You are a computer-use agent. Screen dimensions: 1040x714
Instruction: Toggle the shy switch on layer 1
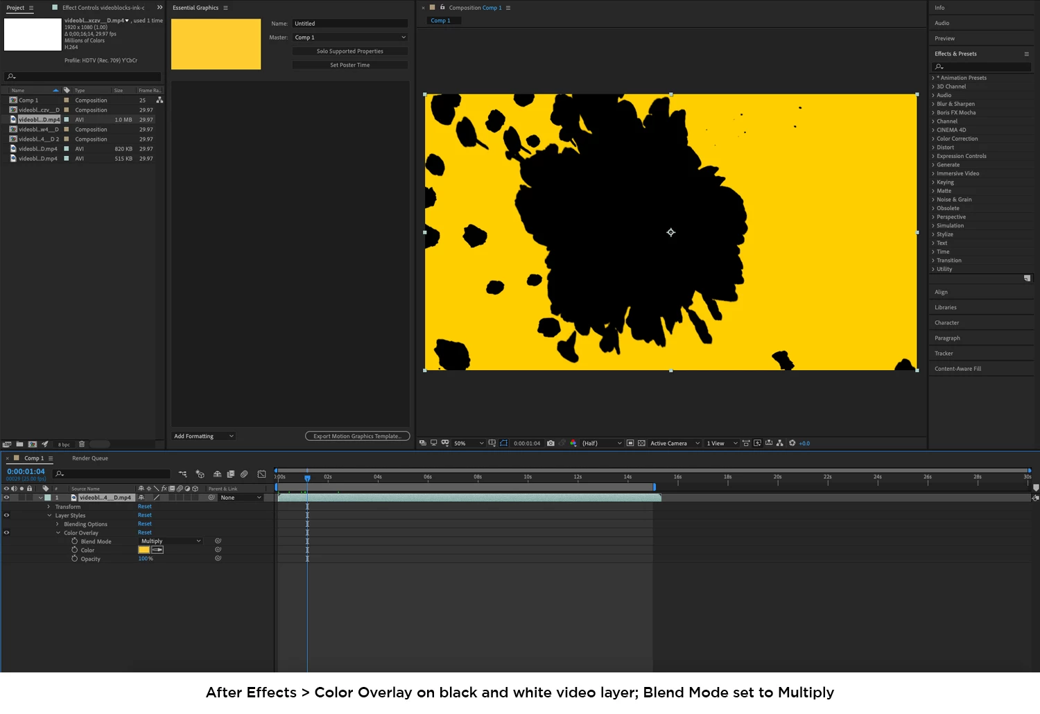(141, 498)
